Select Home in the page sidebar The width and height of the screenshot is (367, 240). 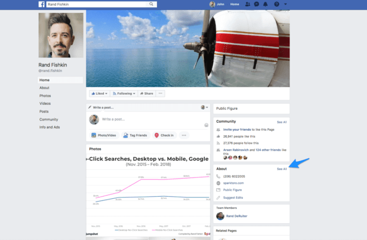pyautogui.click(x=60, y=80)
